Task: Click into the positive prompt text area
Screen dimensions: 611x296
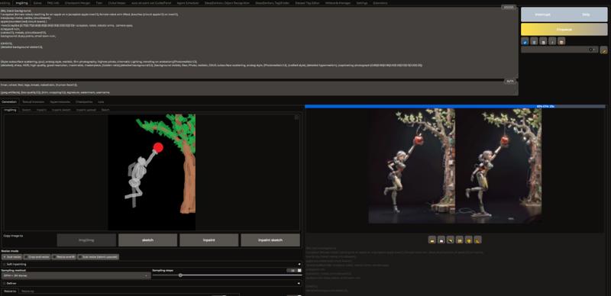Action: click(259, 42)
